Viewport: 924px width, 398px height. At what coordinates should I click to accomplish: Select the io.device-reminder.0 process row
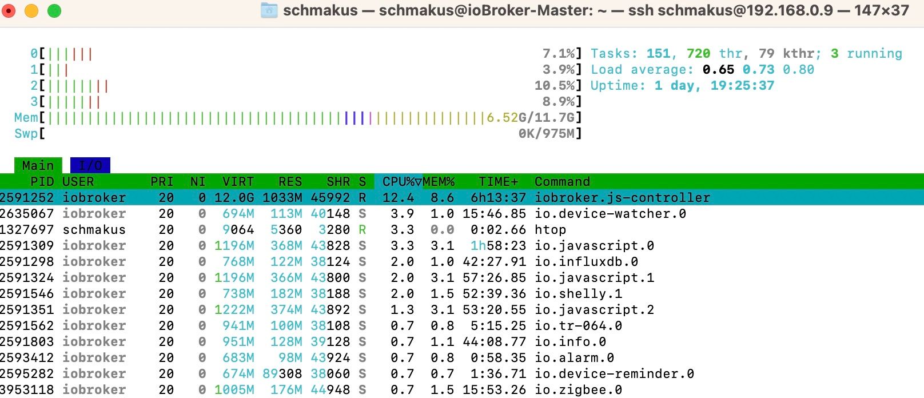[x=462, y=373]
